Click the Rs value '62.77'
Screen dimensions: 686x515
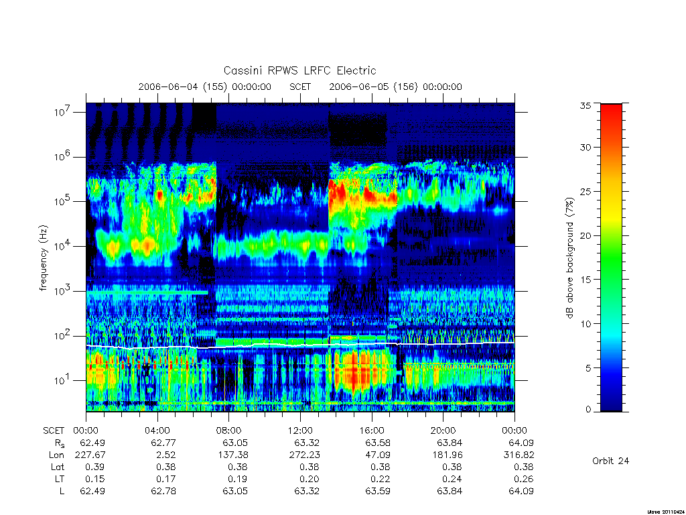(163, 443)
